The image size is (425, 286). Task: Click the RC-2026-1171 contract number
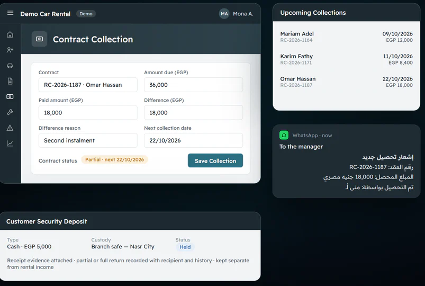click(296, 62)
